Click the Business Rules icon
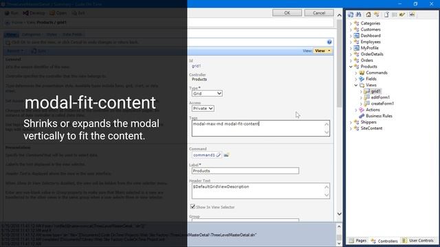Viewport: 440px width, 247px height. pos(362,116)
